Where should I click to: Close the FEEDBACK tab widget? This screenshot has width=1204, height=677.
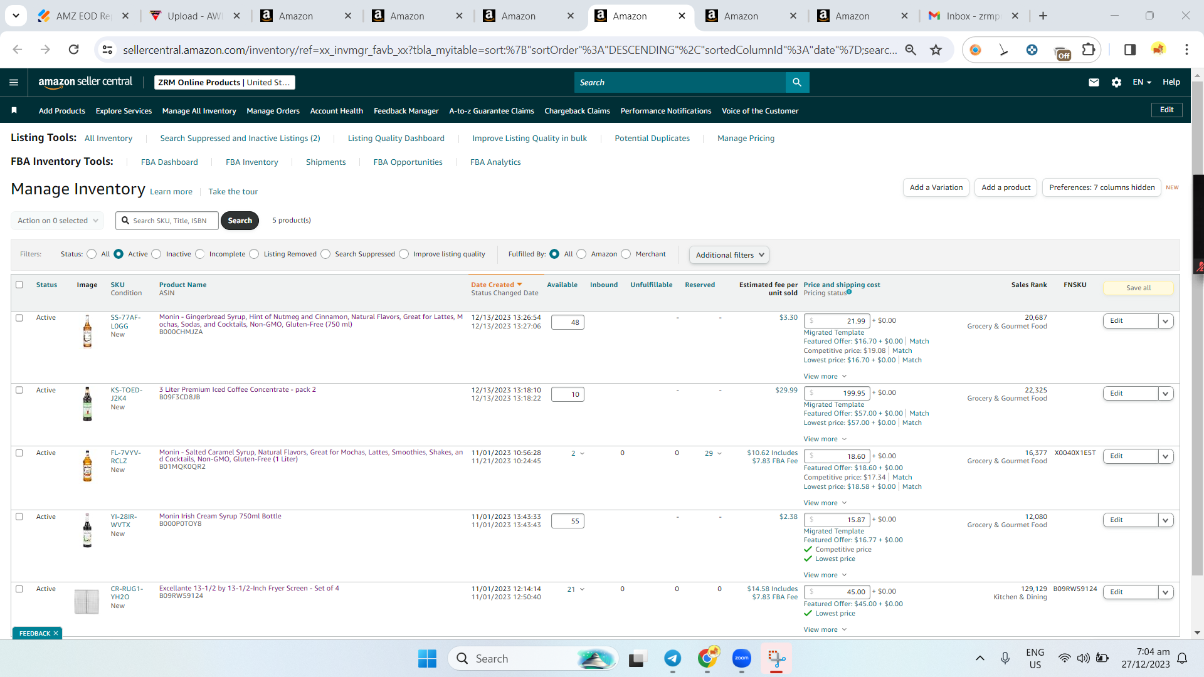56,633
